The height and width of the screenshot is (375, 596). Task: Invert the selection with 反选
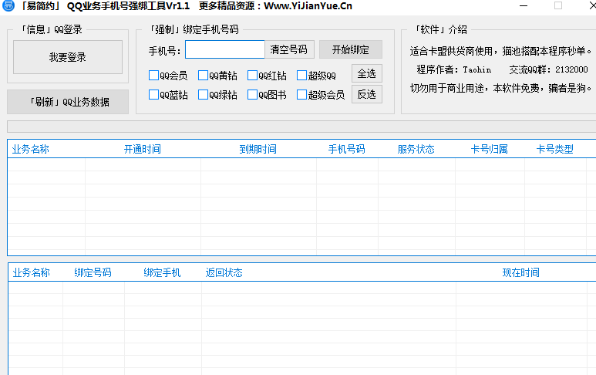[366, 94]
